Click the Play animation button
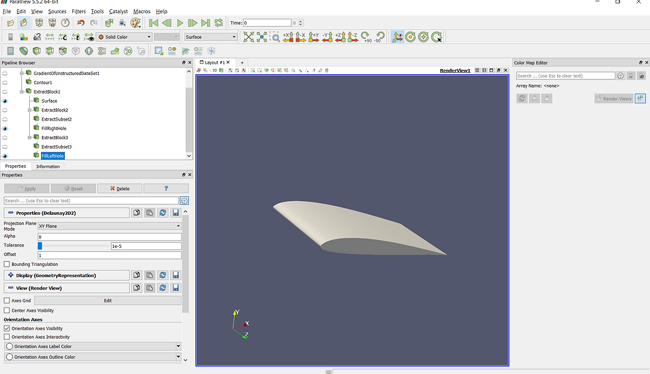The width and height of the screenshot is (650, 374). [180, 23]
